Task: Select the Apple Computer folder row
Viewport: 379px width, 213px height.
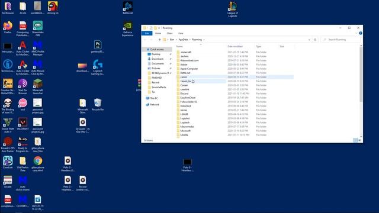Action: (235, 69)
